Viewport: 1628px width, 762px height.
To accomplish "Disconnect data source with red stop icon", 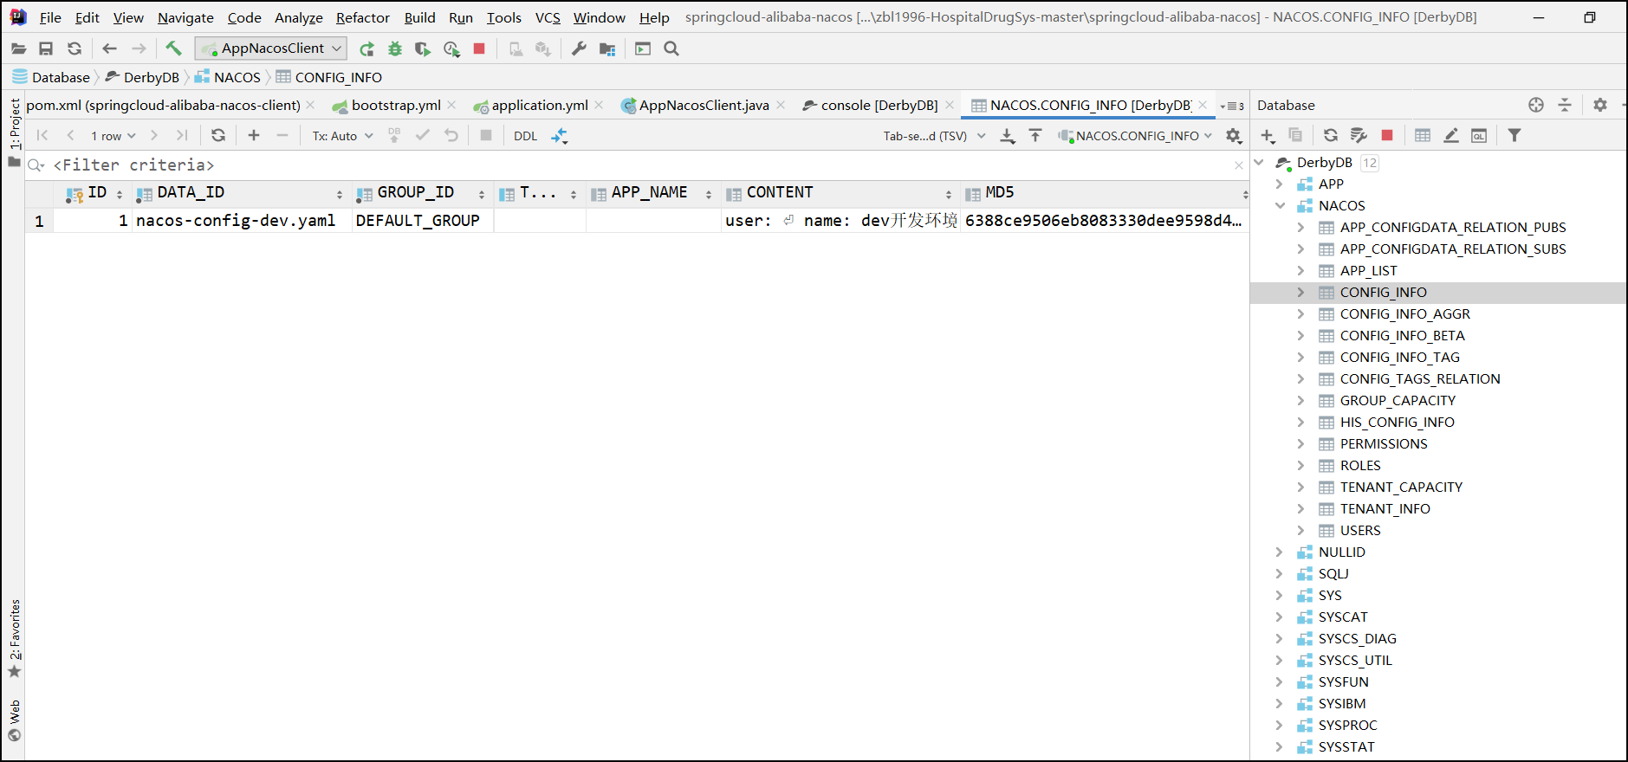I will tap(1387, 135).
